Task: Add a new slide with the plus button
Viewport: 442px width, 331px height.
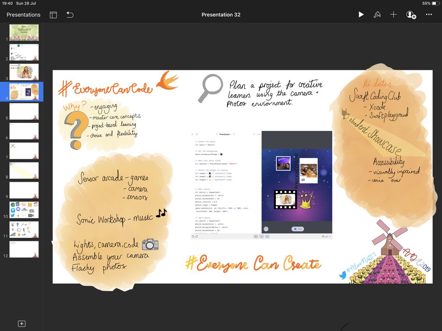Action: click(x=22, y=323)
